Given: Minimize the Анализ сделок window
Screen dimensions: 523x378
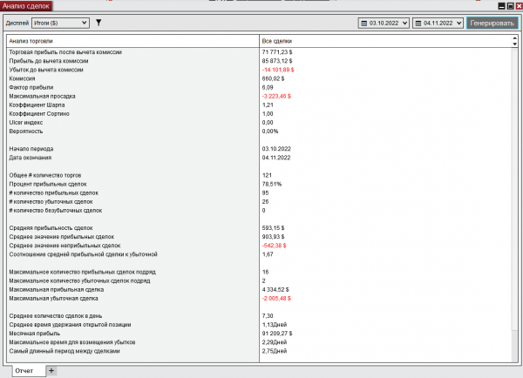Looking at the screenshot, I should click(x=501, y=6).
